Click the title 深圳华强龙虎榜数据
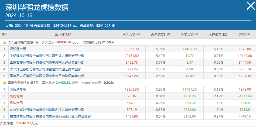256x127 pixels. coord(37,7)
